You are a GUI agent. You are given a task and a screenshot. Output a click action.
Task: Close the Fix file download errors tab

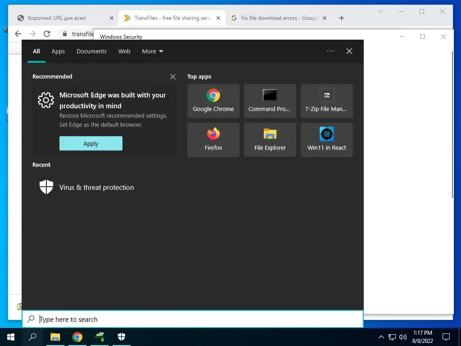(x=324, y=18)
